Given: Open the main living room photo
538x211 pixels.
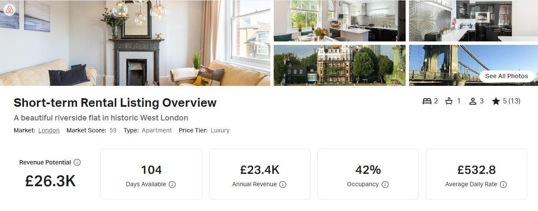Looking at the screenshot, I should [x=135, y=43].
